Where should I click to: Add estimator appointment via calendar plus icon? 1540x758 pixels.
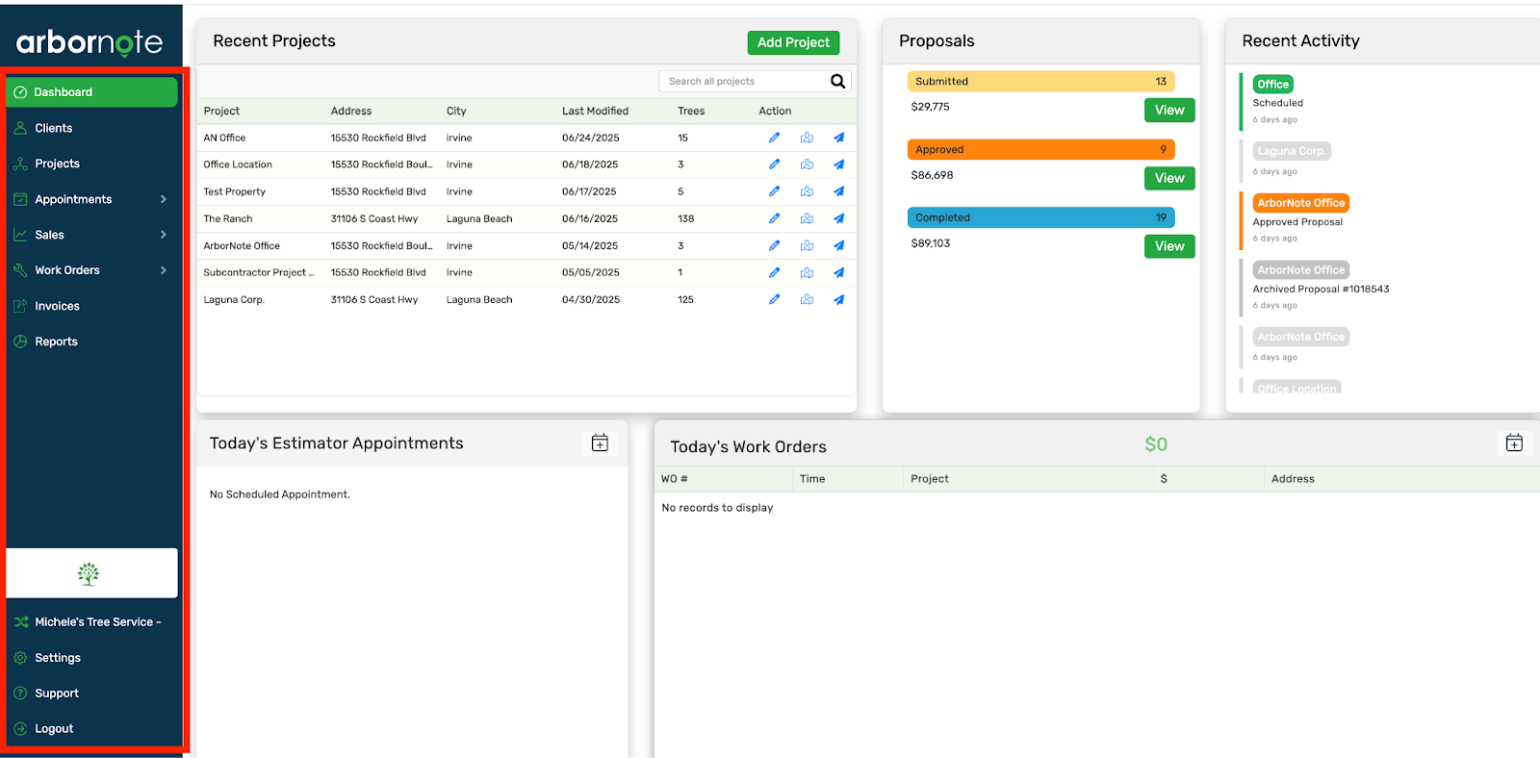pos(600,442)
